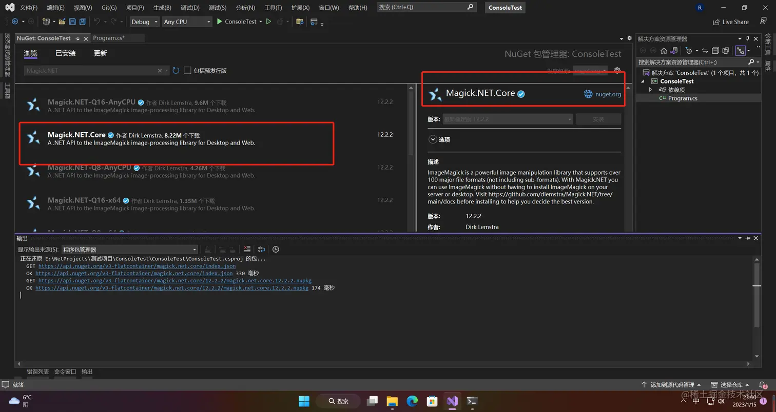
Task: Click the open file folder icon
Action: (62, 22)
